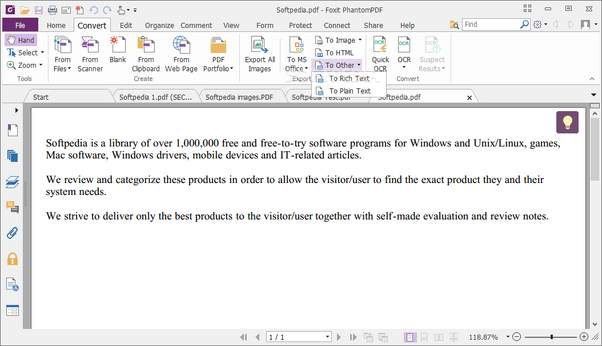This screenshot has height=346, width=602.
Task: Click the zoom out minus button
Action: [517, 337]
